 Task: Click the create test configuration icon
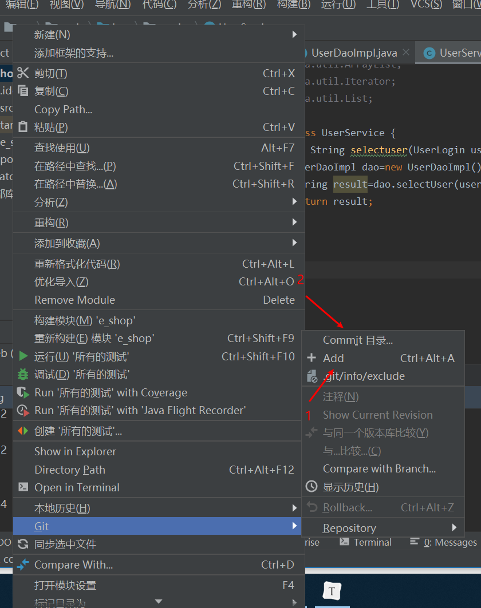coord(23,431)
